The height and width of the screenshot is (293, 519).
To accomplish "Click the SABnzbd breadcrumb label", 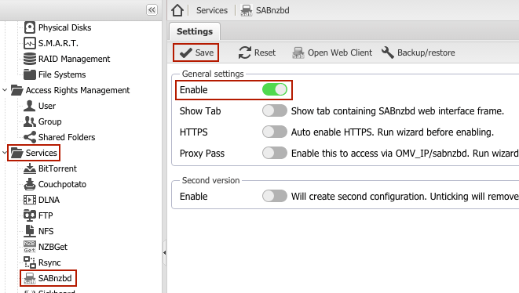I will 272,10.
